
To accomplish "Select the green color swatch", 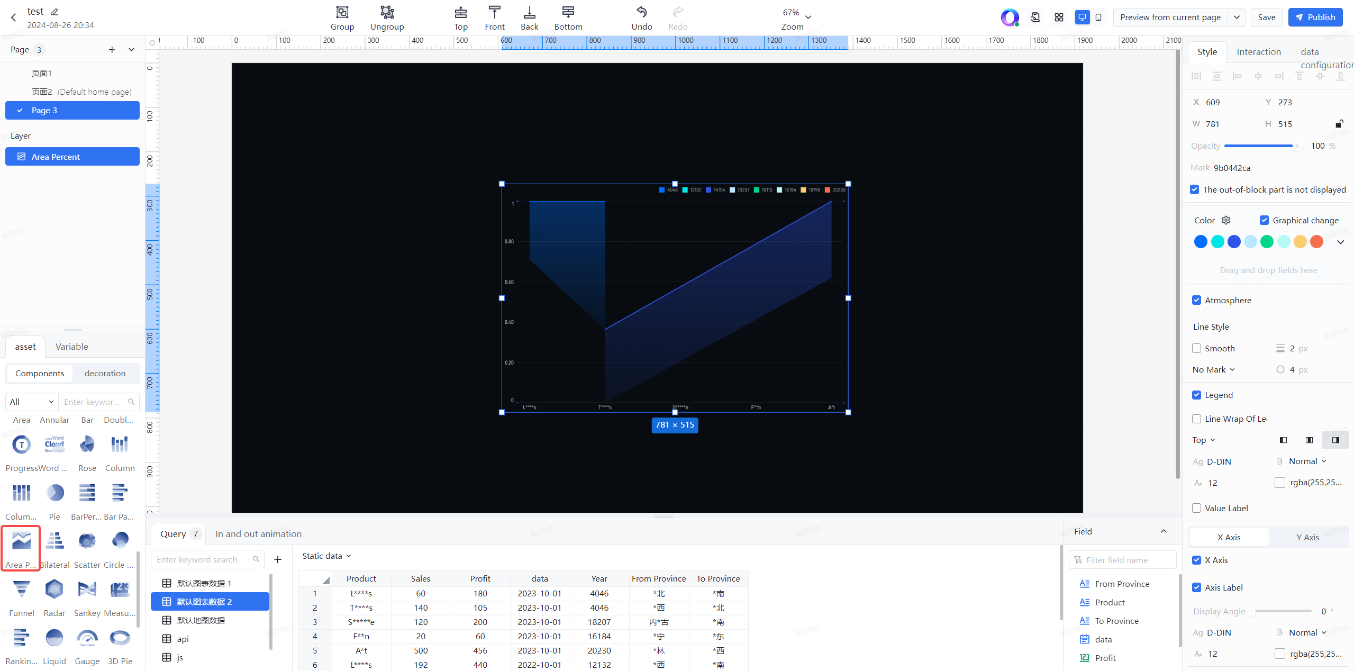I will coord(1267,242).
